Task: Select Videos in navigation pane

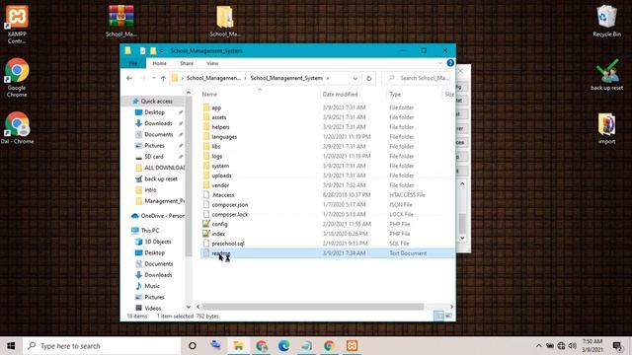Action: click(153, 308)
